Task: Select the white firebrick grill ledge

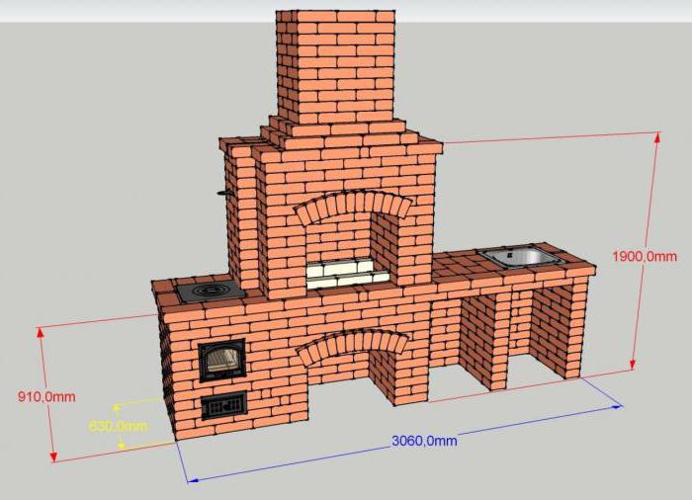Action: 340,272
